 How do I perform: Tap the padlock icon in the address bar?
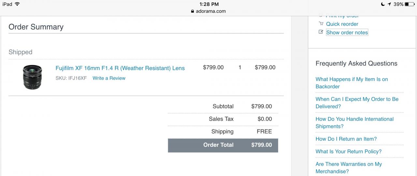[193, 11]
